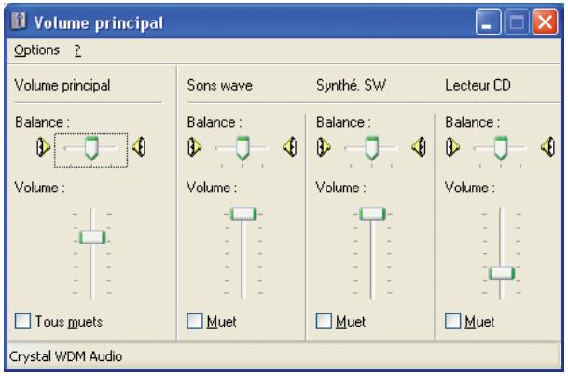Mute the Lecteur CD channel

[452, 321]
